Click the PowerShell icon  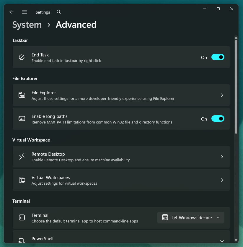click(22, 240)
